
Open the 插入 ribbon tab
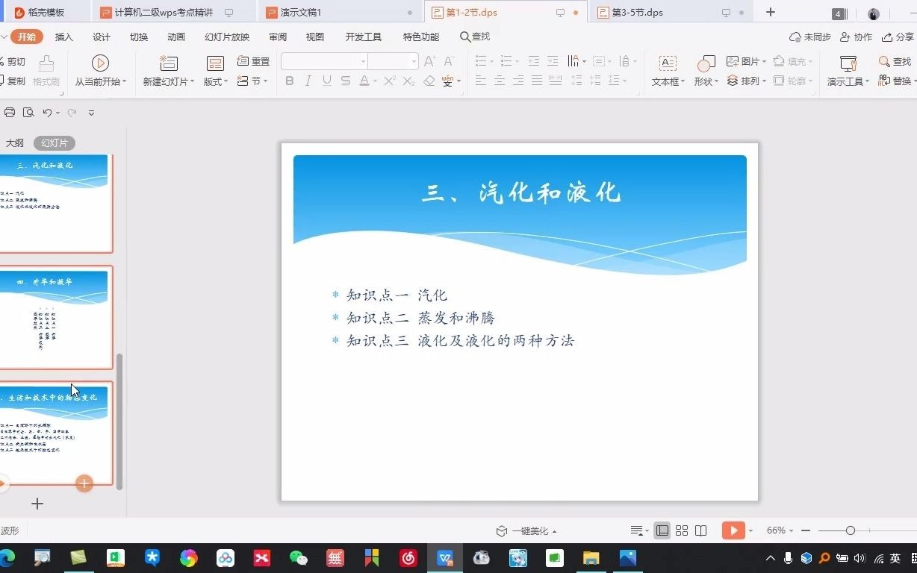[64, 37]
